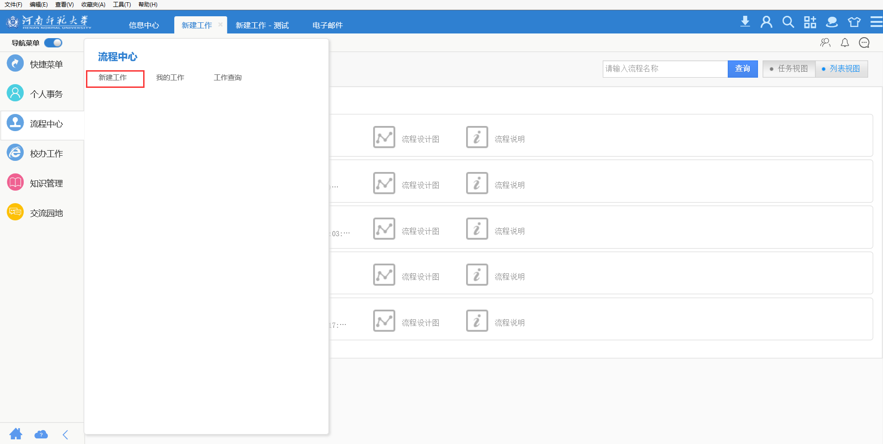Switch to the 电子邮件 tab

[x=327, y=25]
